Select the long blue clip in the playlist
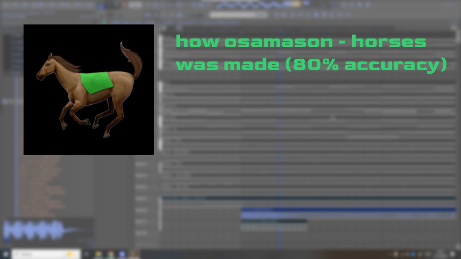 [348, 213]
